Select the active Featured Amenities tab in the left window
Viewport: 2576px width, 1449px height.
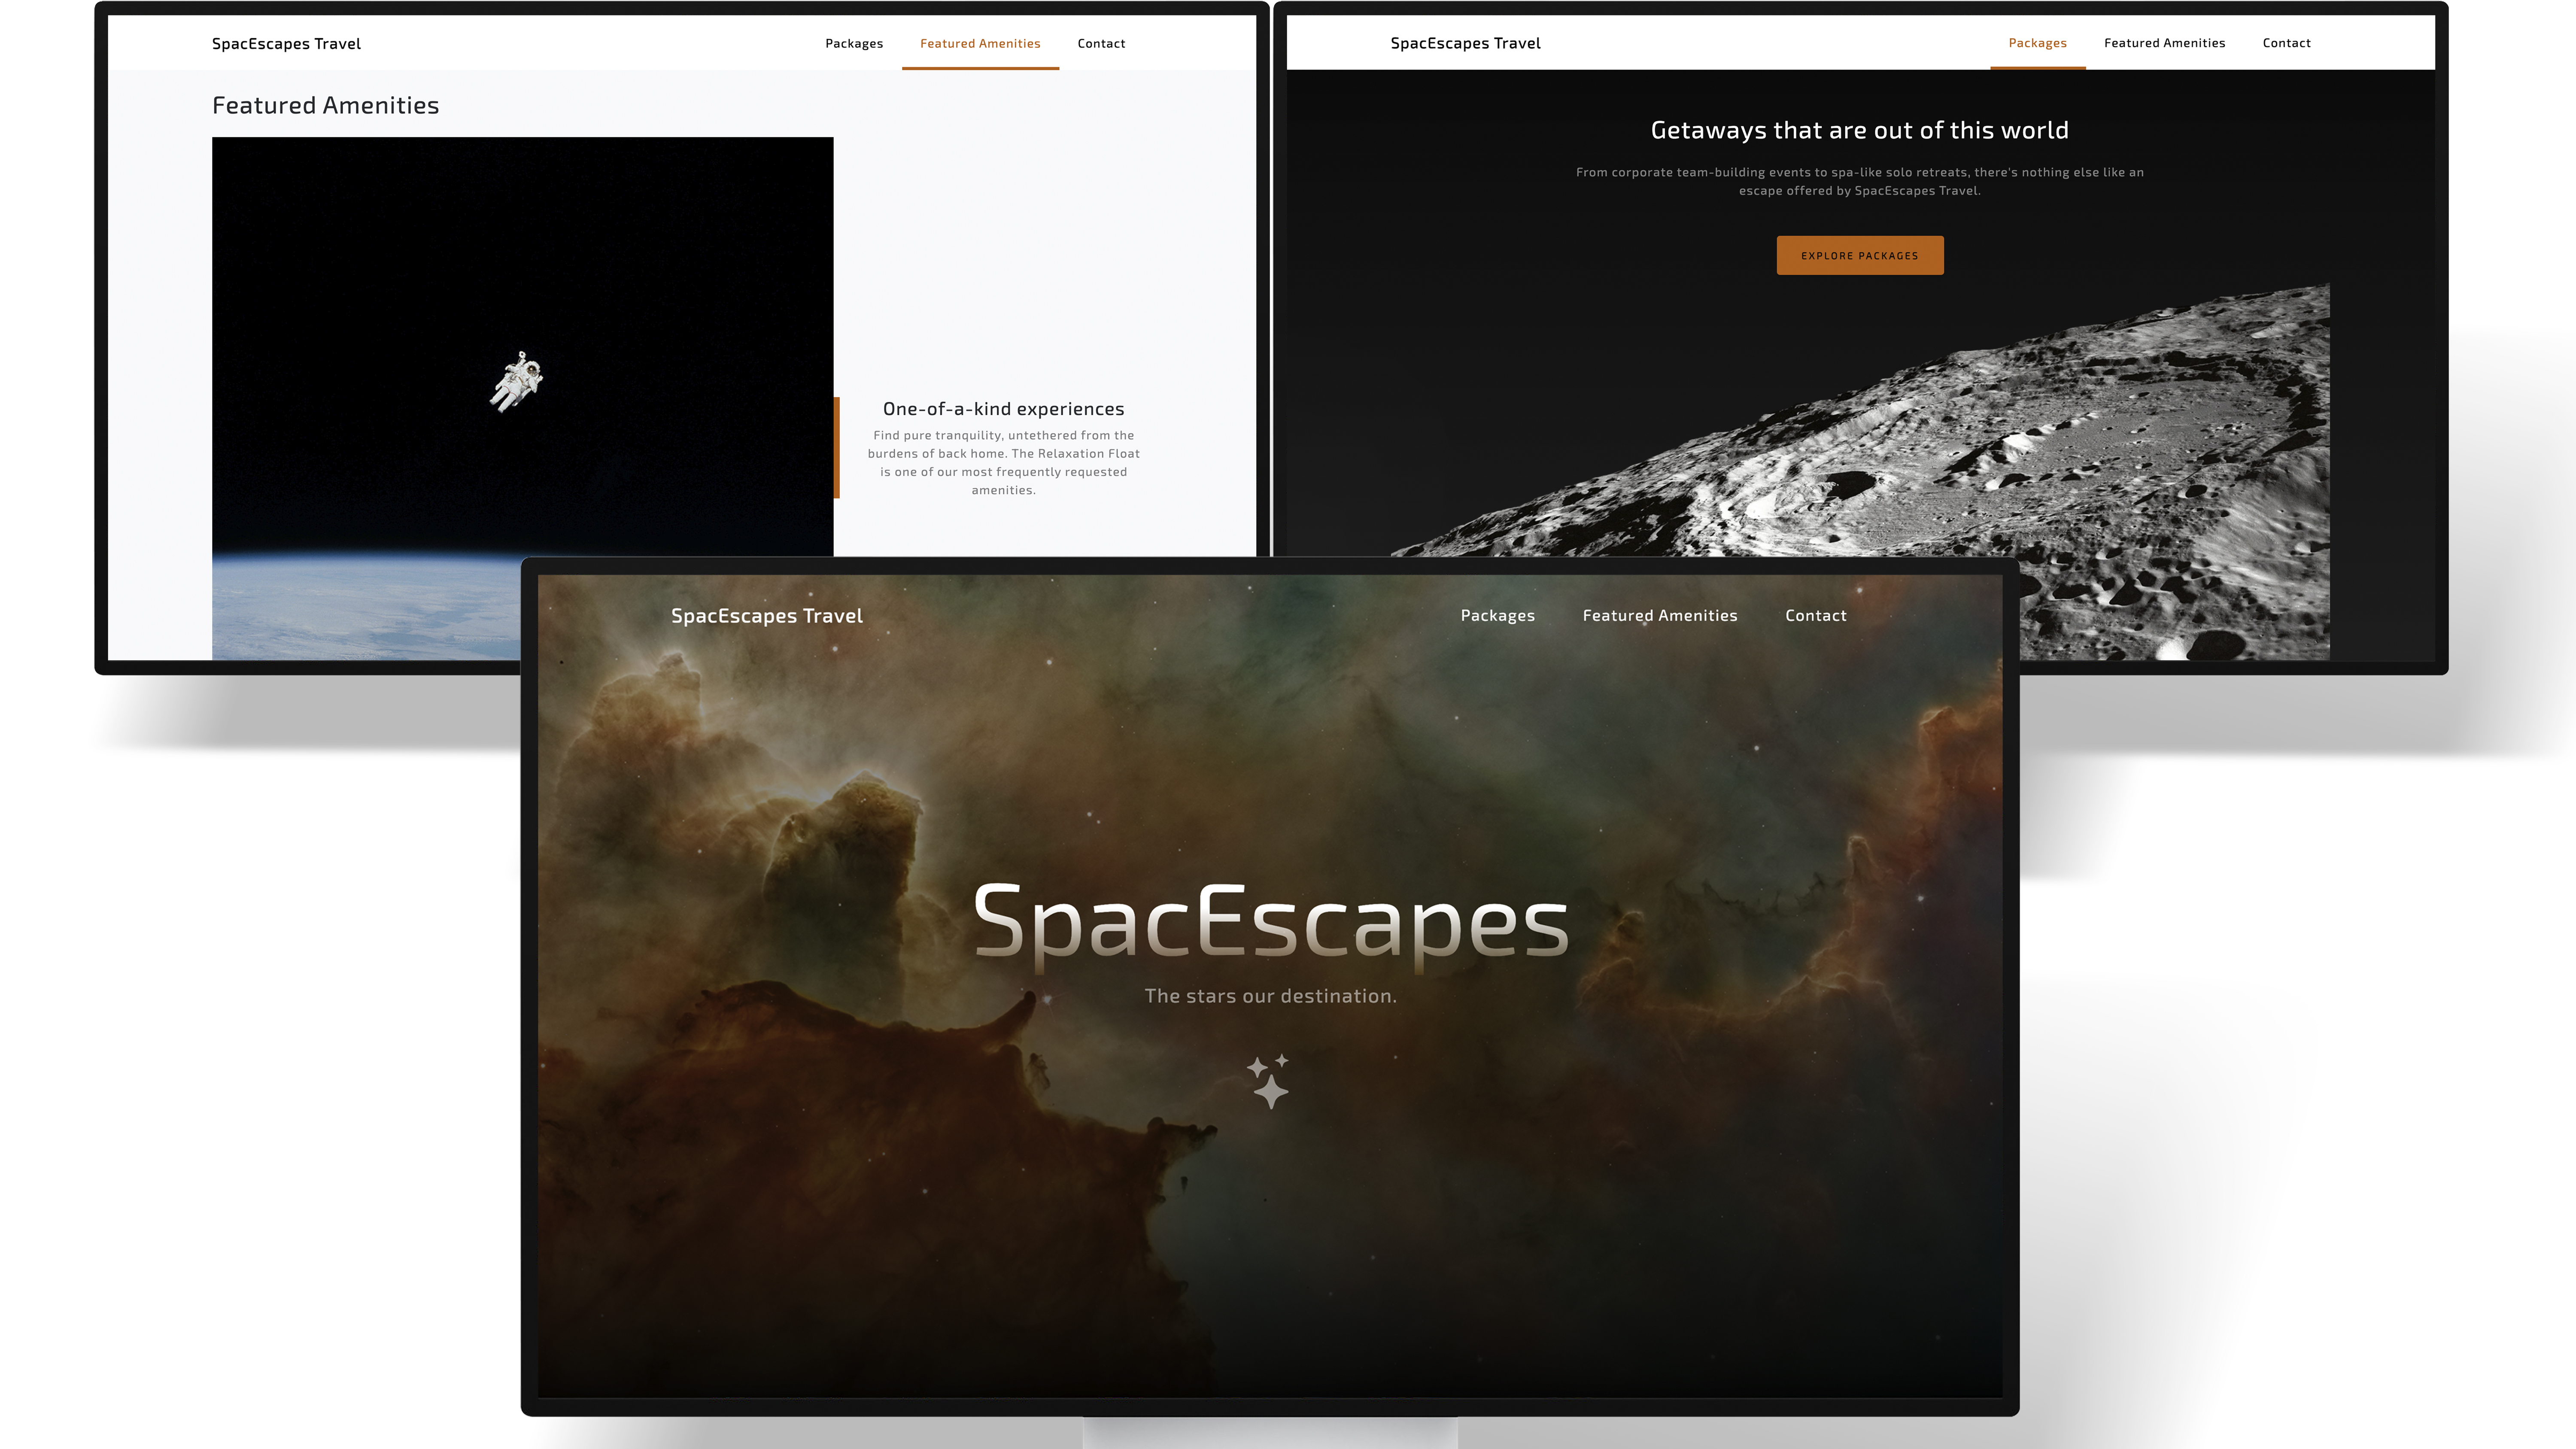coord(980,43)
